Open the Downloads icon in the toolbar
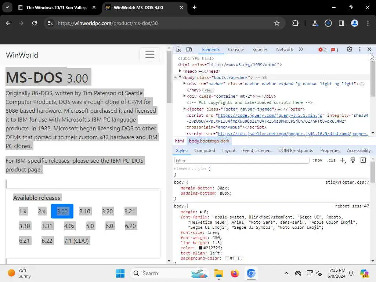 coord(328,23)
